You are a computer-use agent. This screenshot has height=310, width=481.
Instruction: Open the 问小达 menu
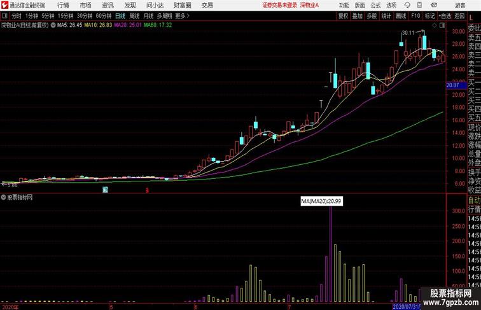(x=155, y=5)
